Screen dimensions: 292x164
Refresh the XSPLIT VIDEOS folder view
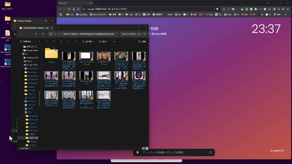(x=43, y=34)
